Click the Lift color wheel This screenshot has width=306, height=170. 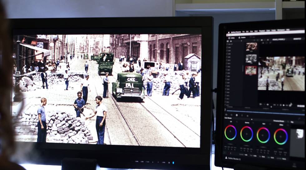pos(230,133)
